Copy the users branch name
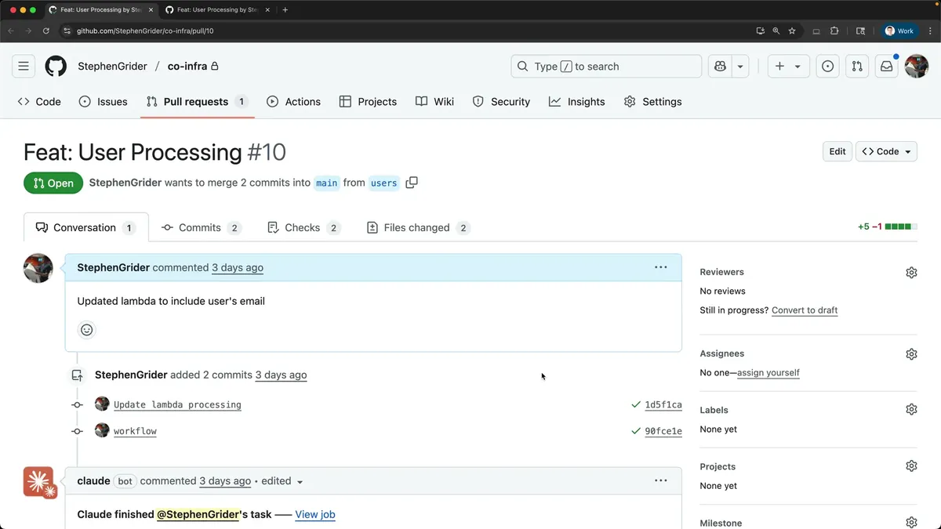Image resolution: width=941 pixels, height=529 pixels. click(412, 183)
